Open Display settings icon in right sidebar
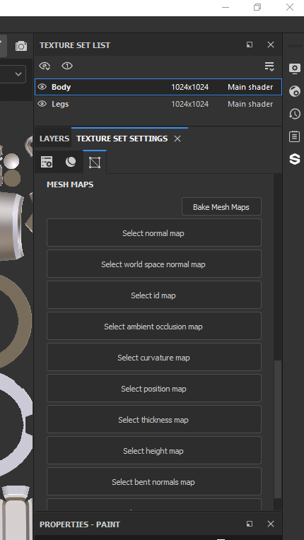304x540 pixels. 294,69
